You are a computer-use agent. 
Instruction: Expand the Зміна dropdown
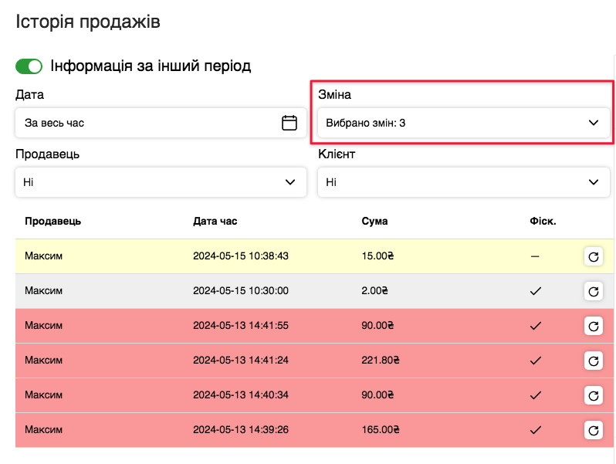pyautogui.click(x=463, y=123)
